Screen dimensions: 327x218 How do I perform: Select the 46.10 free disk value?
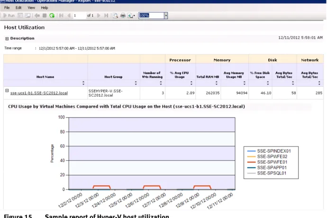(266, 93)
